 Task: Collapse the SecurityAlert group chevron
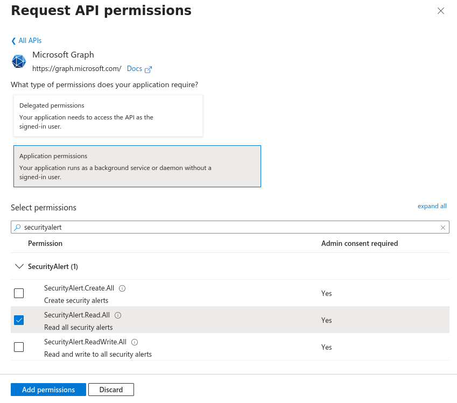19,266
